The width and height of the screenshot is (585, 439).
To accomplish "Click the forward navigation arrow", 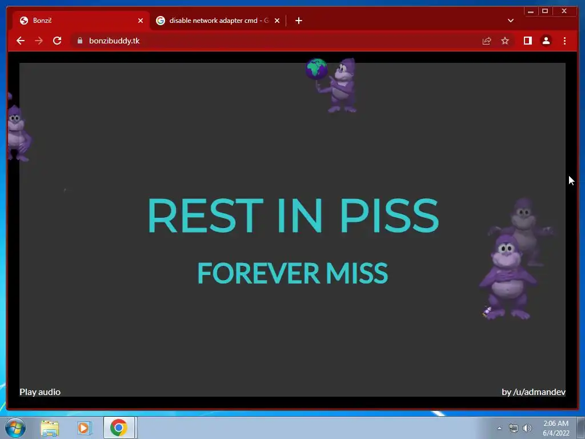I will point(39,41).
